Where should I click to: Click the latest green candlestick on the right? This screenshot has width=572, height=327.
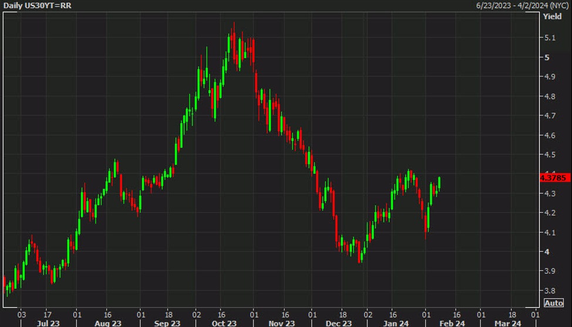[439, 184]
